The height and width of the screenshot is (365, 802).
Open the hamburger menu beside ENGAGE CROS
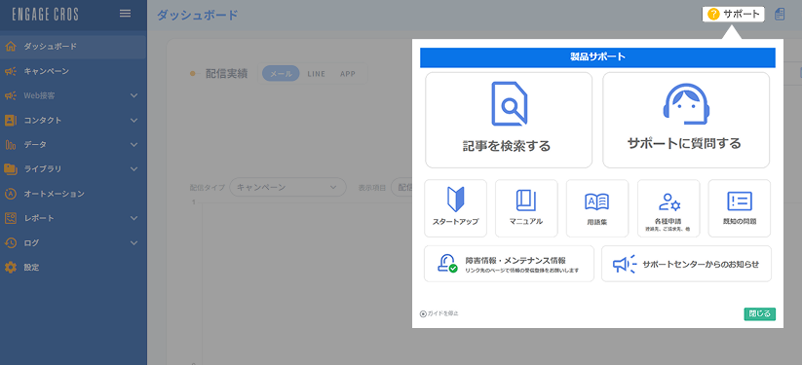click(126, 14)
